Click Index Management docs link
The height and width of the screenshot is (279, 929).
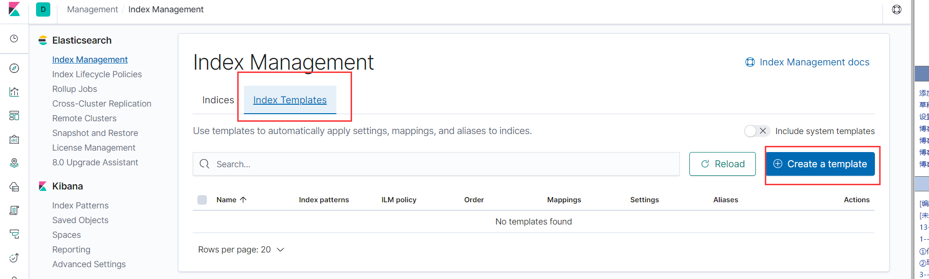click(814, 62)
